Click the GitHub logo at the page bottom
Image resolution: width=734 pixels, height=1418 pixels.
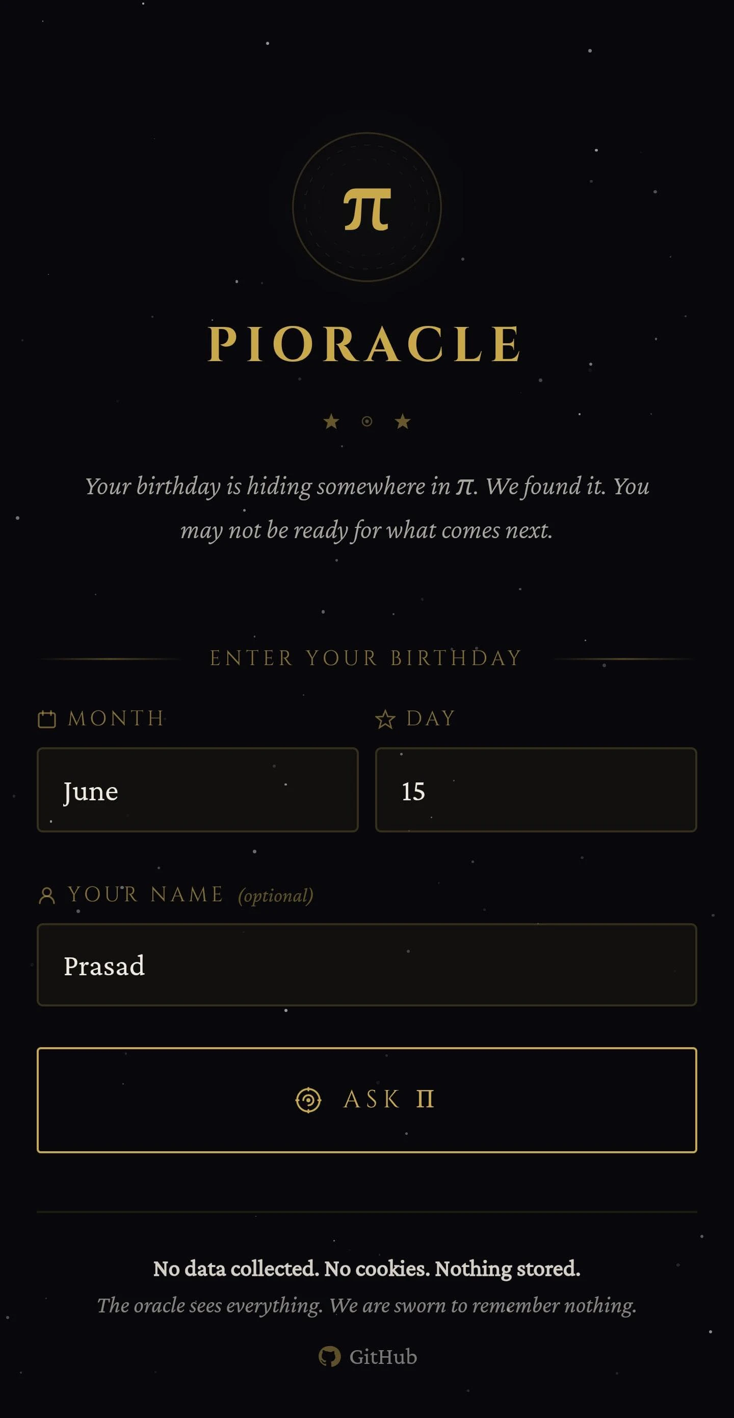click(331, 1356)
